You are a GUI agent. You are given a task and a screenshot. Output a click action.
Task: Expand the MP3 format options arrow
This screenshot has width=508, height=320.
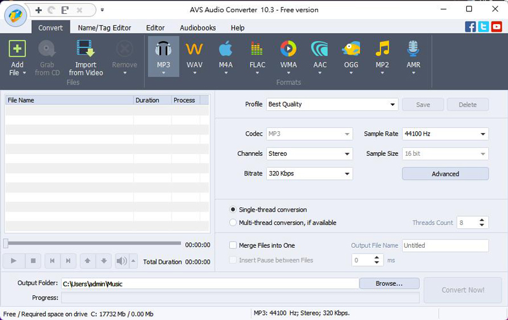coord(163,73)
